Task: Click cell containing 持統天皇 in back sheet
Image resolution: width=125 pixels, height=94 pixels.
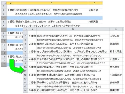Action: click(95, 22)
